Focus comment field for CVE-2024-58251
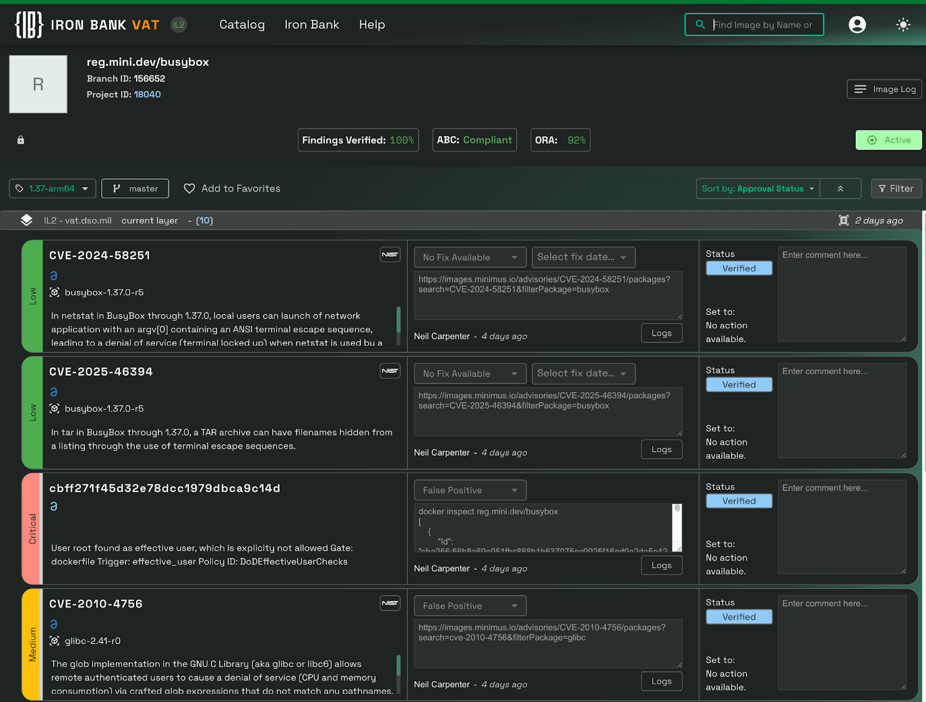Viewport: 926px width, 702px height. [842, 294]
